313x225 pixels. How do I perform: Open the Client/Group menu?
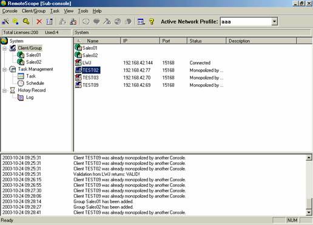click(x=33, y=11)
